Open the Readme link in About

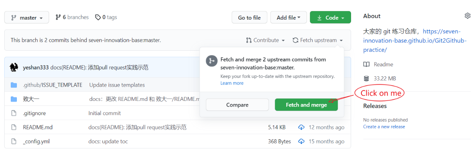pyautogui.click(x=383, y=64)
